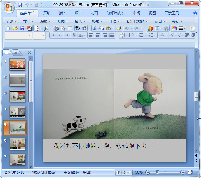Click the justify text alignment icon

point(112,35)
